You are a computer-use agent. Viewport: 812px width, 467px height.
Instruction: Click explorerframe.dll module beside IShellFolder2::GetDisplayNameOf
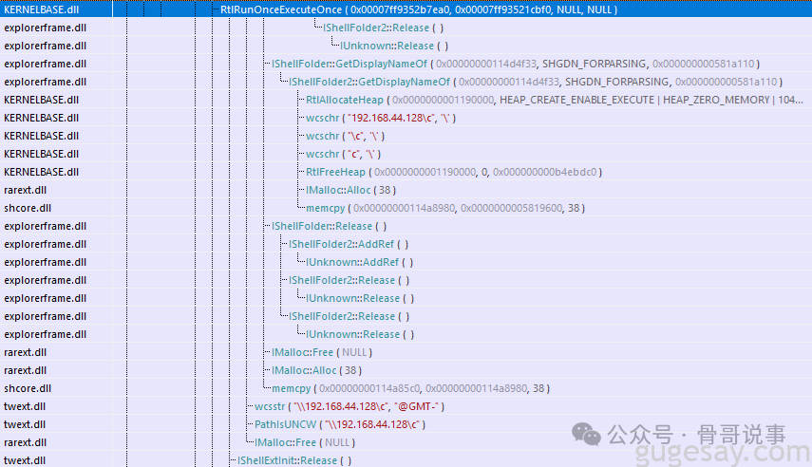click(45, 82)
